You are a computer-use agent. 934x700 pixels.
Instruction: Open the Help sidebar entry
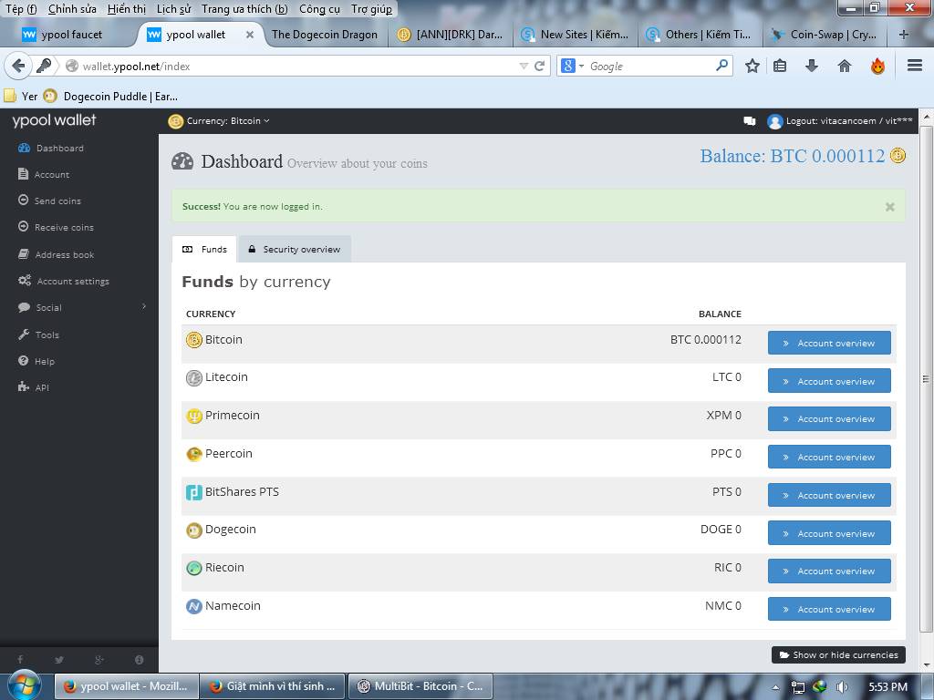tap(36, 361)
